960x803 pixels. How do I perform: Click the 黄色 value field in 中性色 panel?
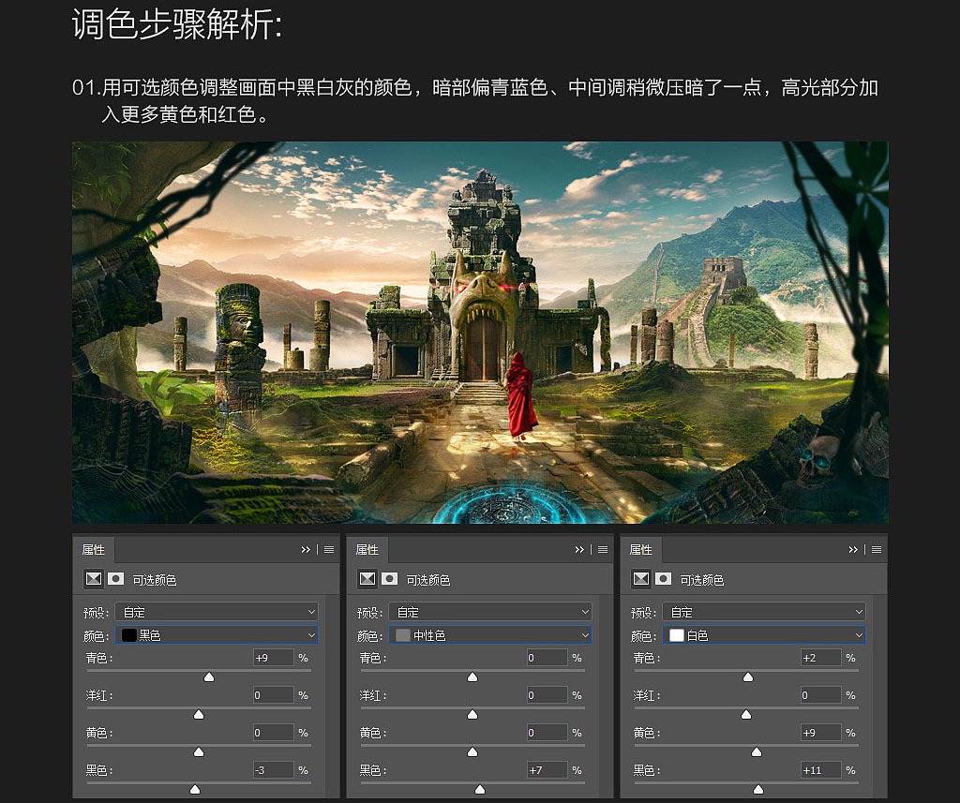[x=547, y=733]
